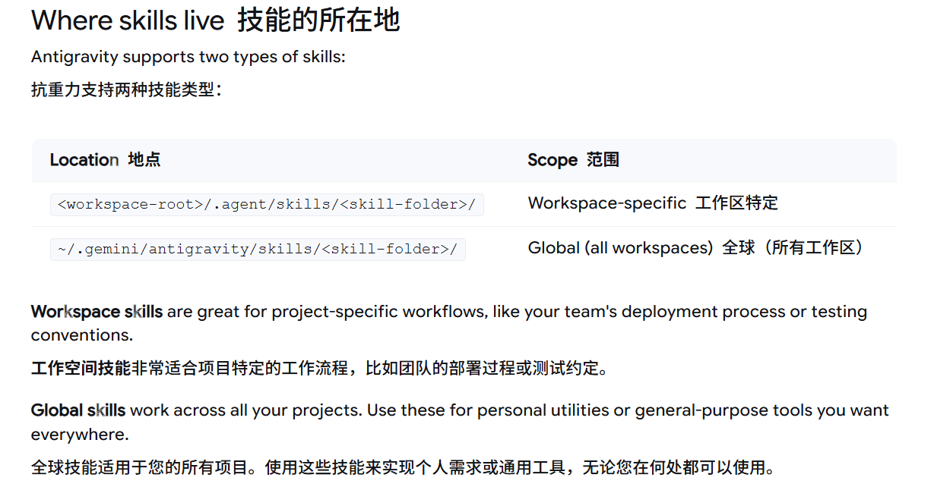Viewport: 934px width, 487px height.
Task: Click the sentence 'Antigravity supports two types of skills:'
Action: [188, 57]
